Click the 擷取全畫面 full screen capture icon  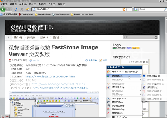(x=144, y=76)
